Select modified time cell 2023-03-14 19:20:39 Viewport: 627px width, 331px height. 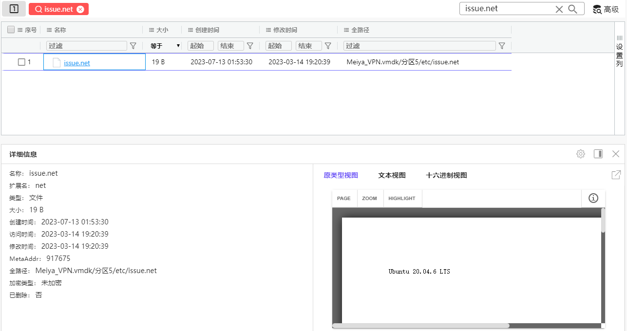coord(299,62)
